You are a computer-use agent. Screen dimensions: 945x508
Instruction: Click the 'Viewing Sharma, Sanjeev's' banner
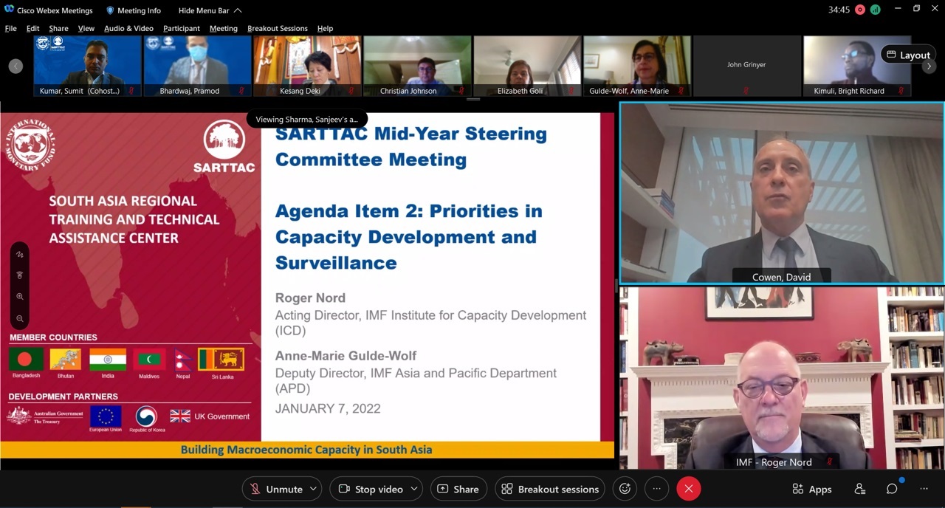[306, 119]
